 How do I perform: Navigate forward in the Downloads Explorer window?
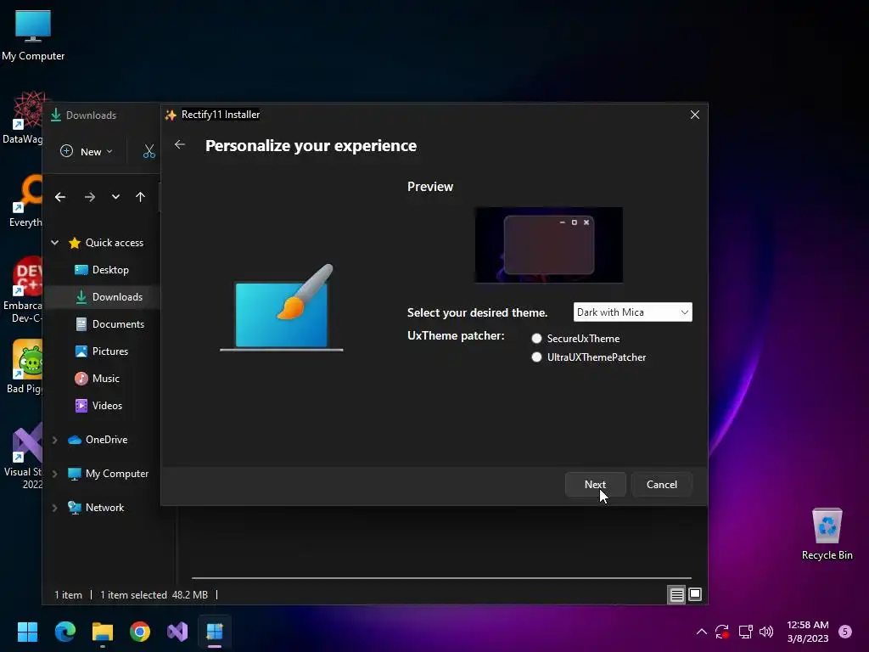pyautogui.click(x=90, y=197)
